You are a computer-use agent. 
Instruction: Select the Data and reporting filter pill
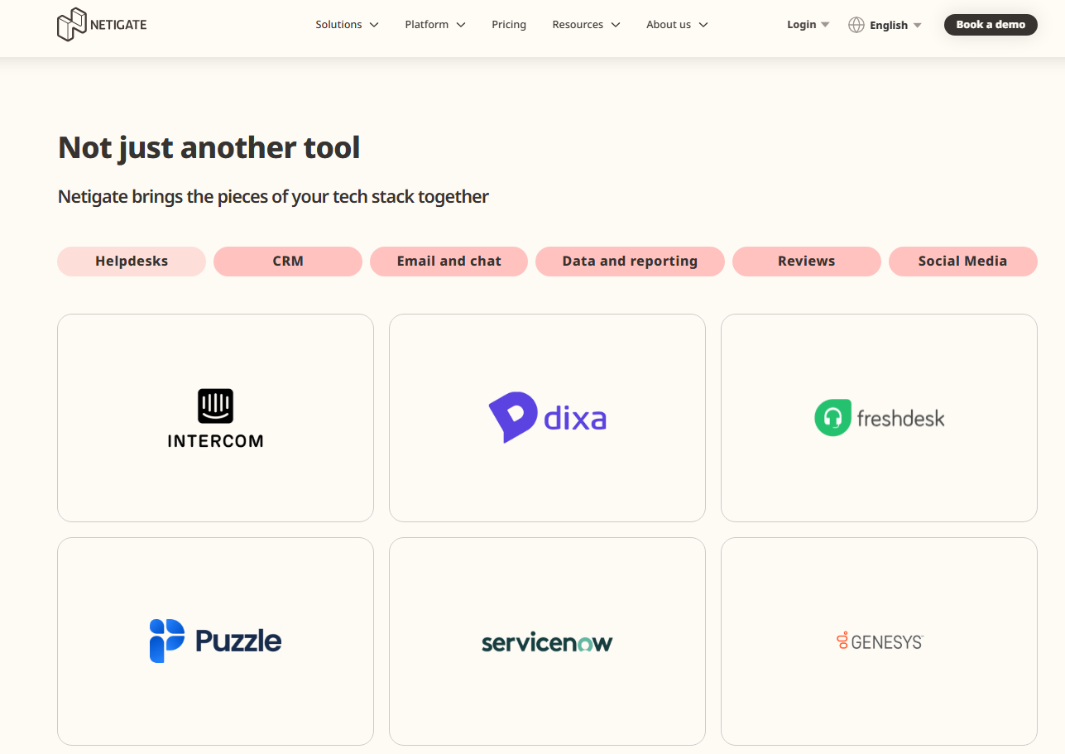(630, 261)
